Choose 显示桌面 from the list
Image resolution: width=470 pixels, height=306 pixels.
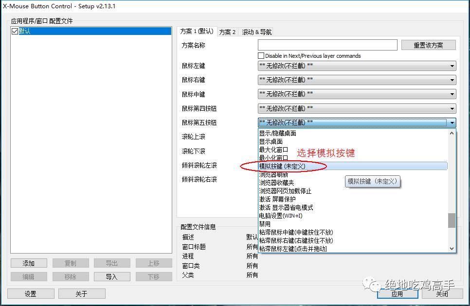271,141
